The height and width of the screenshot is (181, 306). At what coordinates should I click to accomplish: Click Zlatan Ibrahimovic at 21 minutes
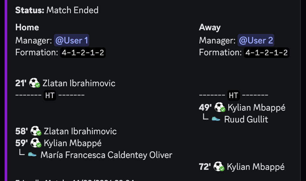point(79,83)
